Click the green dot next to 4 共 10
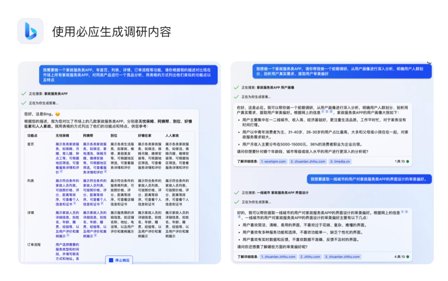 click(x=407, y=257)
